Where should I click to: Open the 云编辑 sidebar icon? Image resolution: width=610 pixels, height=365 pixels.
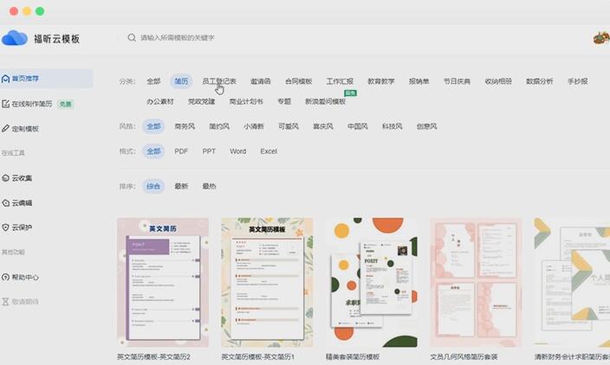[6, 203]
